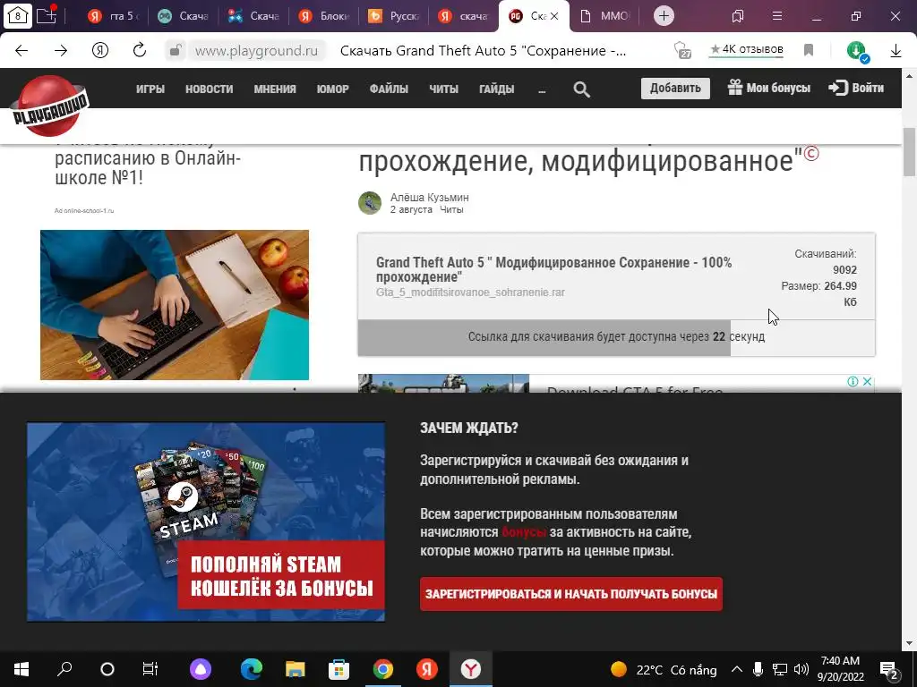Open the ИГРЫ menu section
This screenshot has width=917, height=687.
point(150,89)
